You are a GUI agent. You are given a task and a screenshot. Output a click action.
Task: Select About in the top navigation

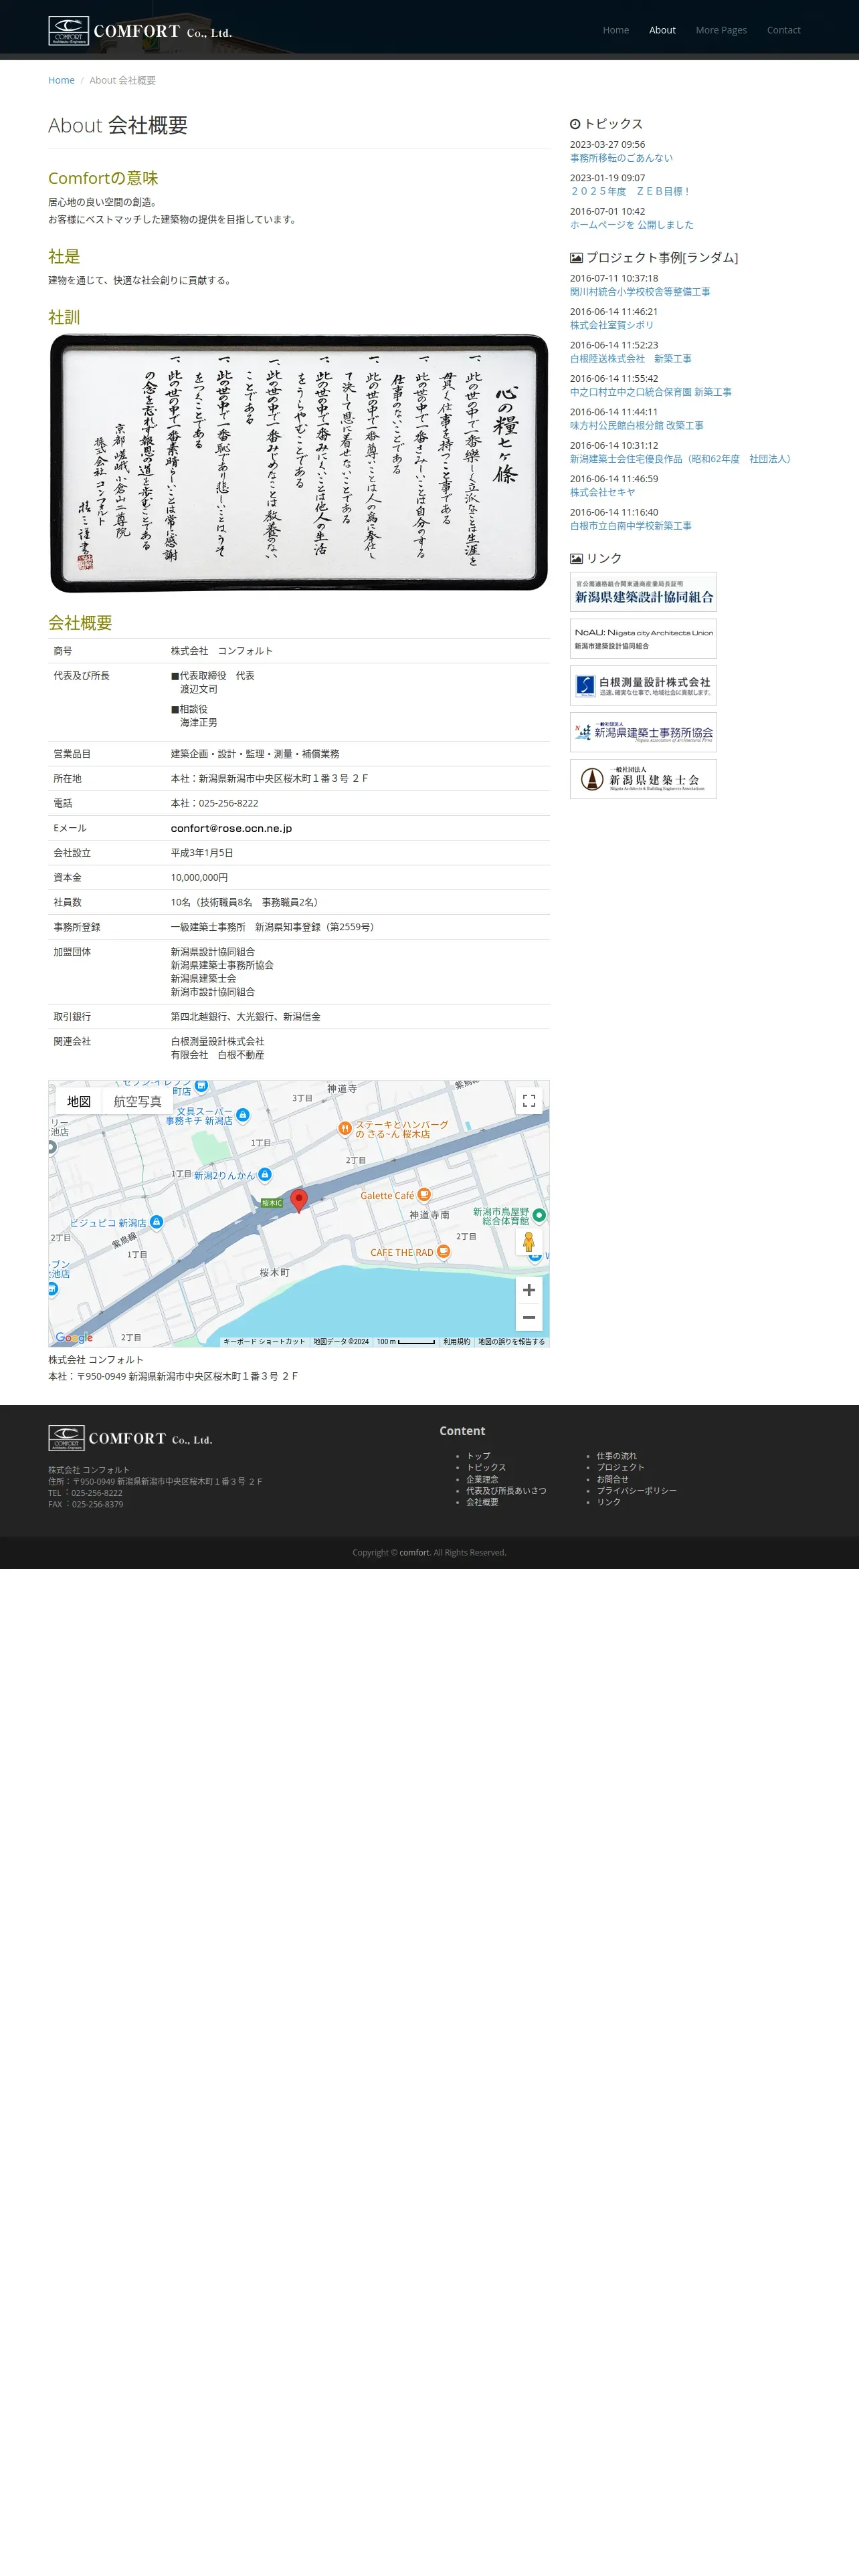point(662,30)
